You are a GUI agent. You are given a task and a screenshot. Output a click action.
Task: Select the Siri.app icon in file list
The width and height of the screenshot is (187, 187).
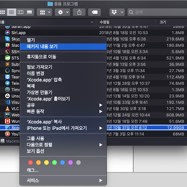click(x=8, y=33)
